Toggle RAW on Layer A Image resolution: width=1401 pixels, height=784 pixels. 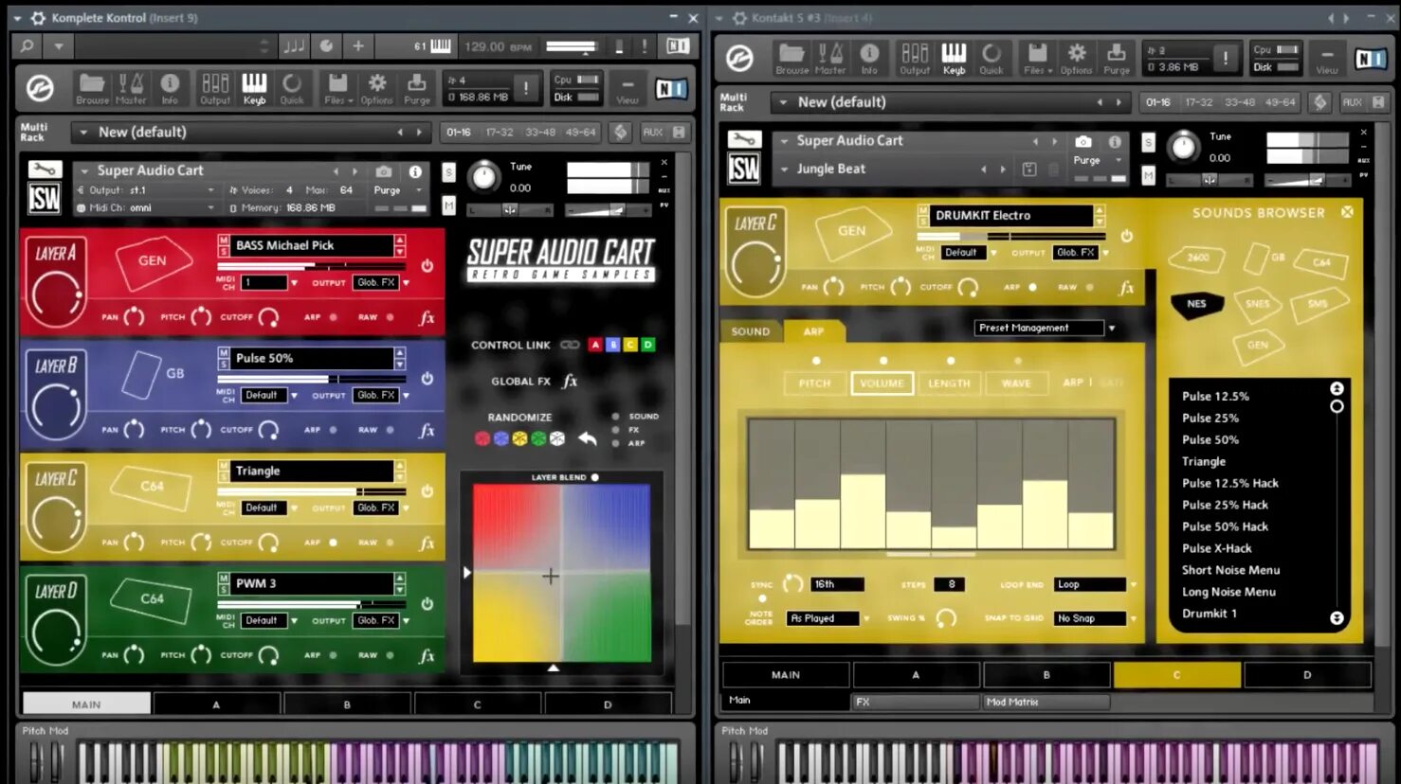390,317
